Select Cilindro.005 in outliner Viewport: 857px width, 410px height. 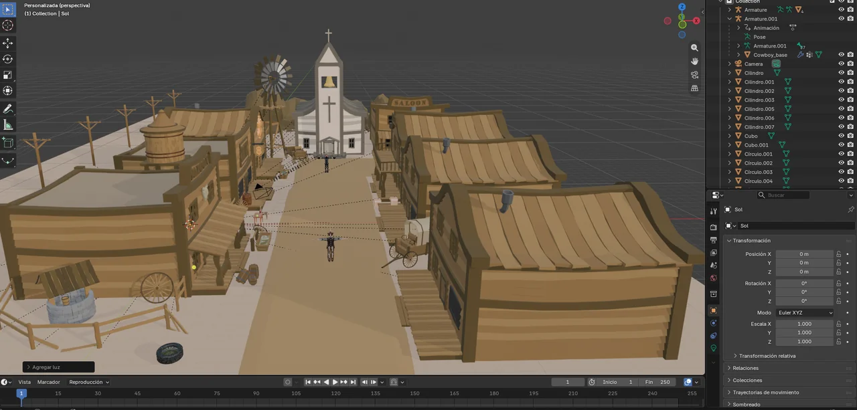pyautogui.click(x=759, y=109)
